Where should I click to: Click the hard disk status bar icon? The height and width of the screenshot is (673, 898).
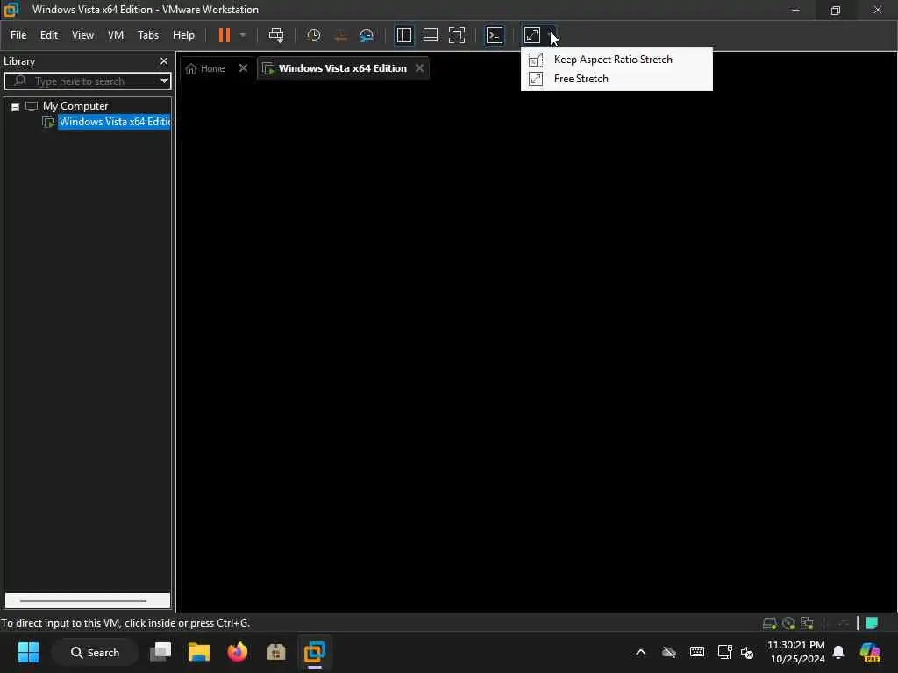(769, 623)
